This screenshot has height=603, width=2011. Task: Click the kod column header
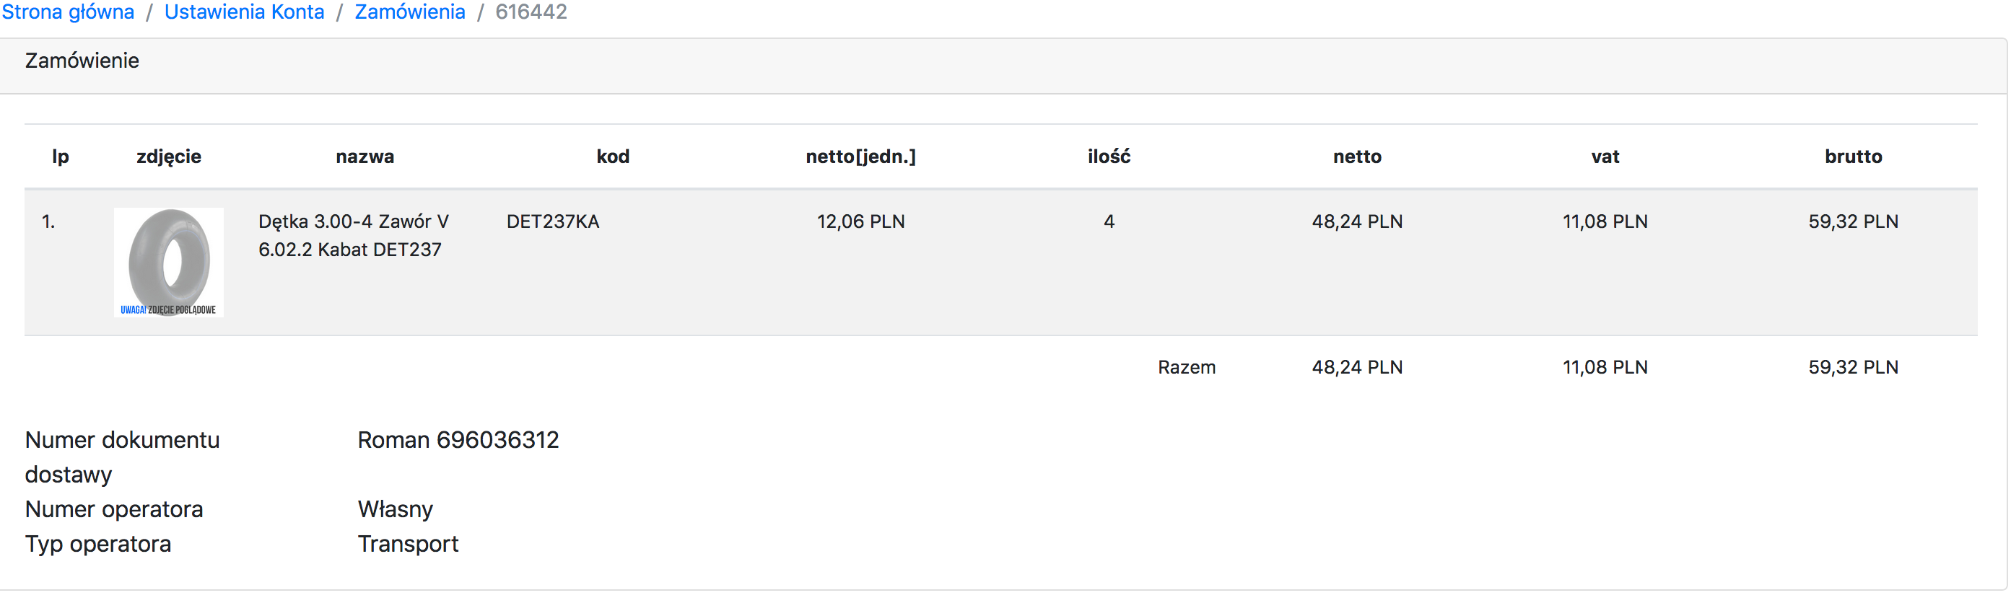coord(613,157)
